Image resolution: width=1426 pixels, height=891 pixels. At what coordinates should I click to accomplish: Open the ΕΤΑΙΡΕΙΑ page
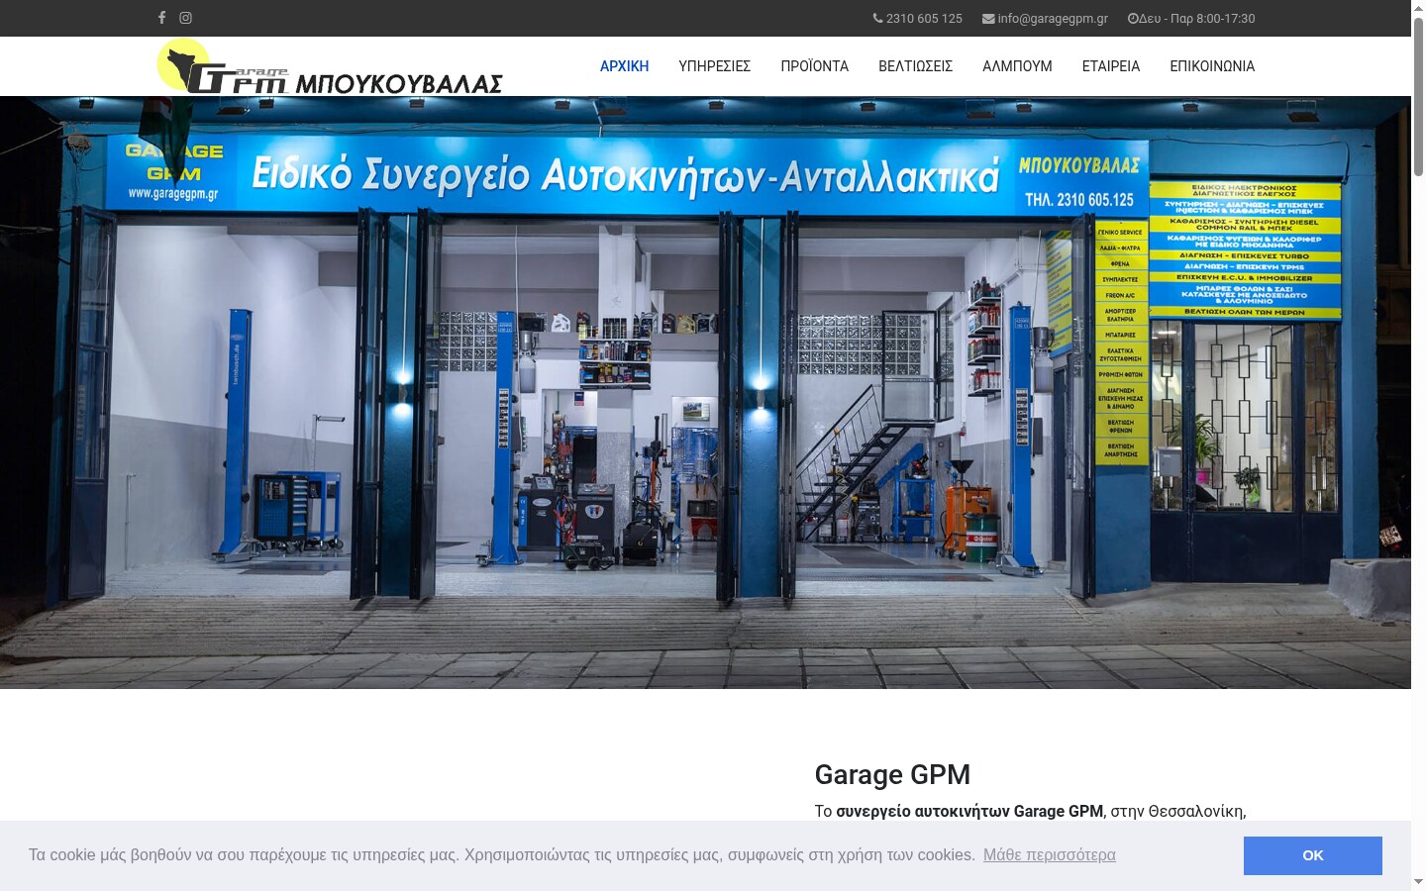tap(1110, 66)
